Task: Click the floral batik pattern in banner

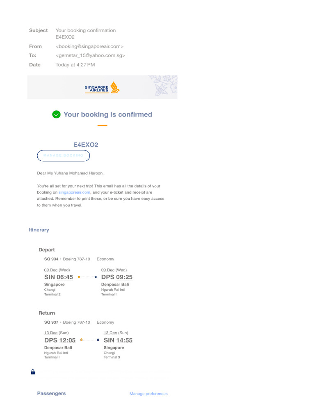Action: (x=163, y=85)
